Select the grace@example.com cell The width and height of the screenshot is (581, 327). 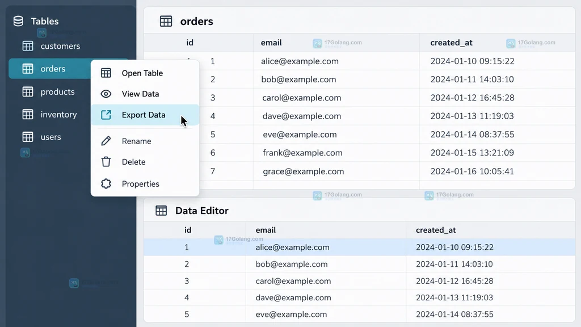[304, 171]
